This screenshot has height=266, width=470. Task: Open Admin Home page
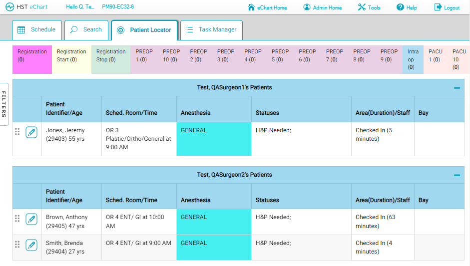tap(322, 7)
